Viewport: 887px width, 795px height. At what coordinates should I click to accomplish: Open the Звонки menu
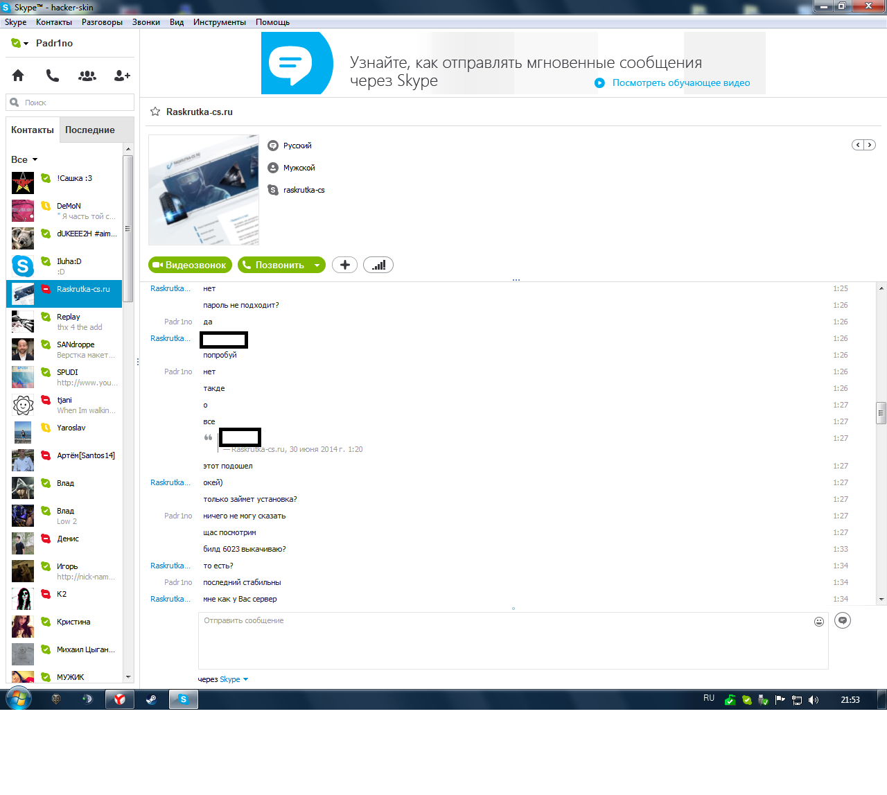coord(146,22)
